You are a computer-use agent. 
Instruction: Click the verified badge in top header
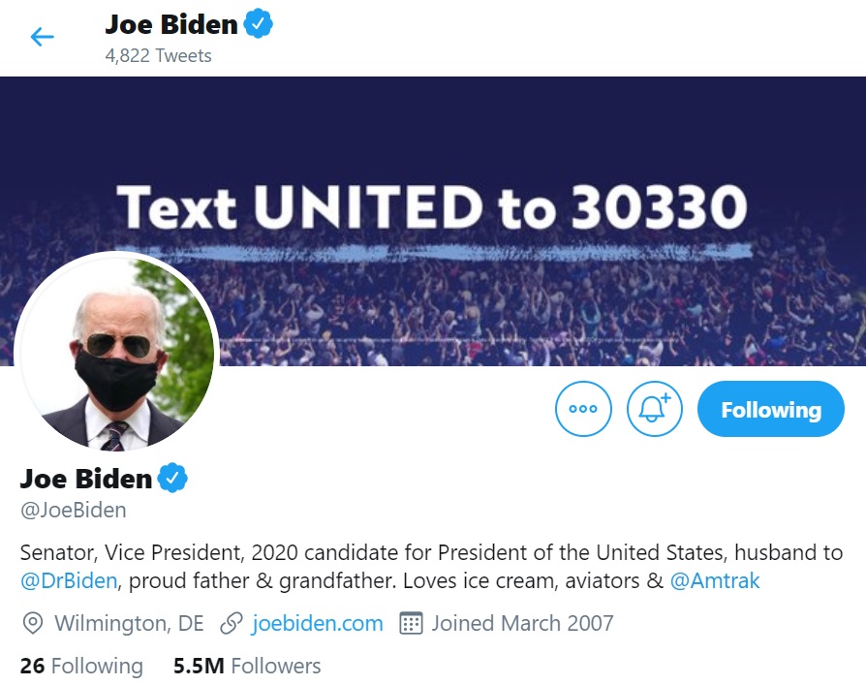pyautogui.click(x=258, y=24)
